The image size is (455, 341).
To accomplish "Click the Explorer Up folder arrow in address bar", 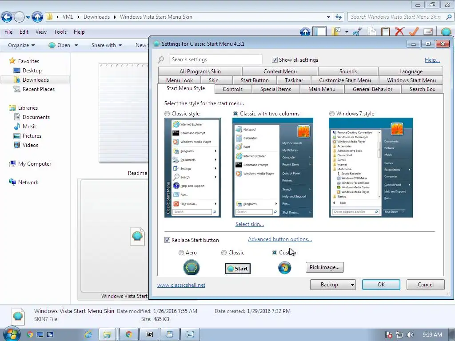I will (37, 17).
